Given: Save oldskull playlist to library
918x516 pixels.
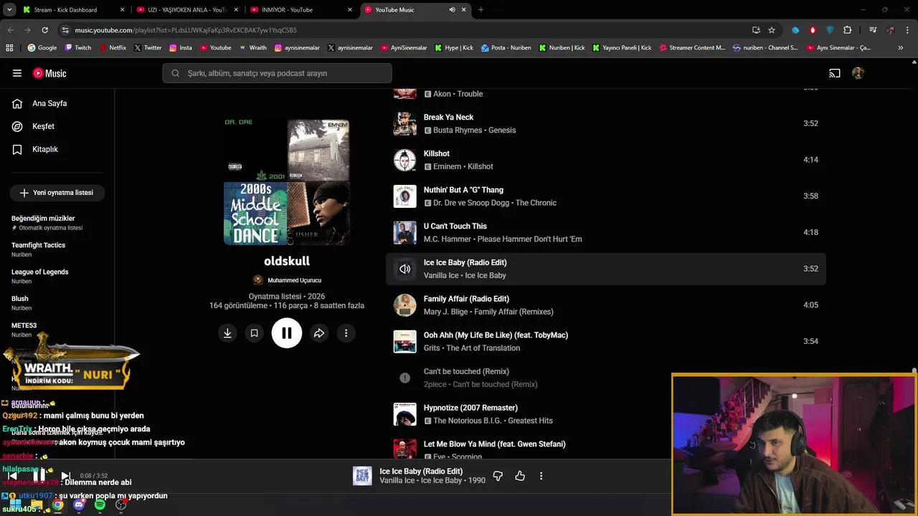Looking at the screenshot, I should [254, 333].
